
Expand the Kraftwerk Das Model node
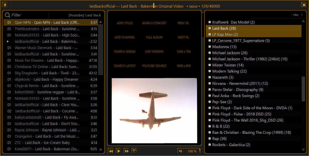(x=210, y=22)
